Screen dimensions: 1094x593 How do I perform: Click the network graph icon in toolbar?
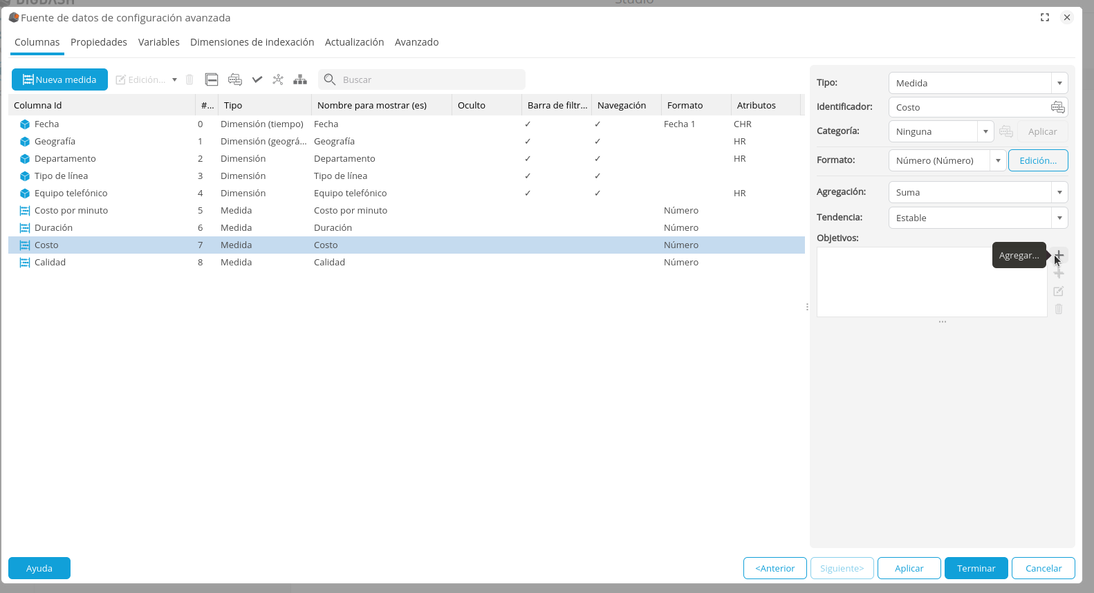click(278, 79)
